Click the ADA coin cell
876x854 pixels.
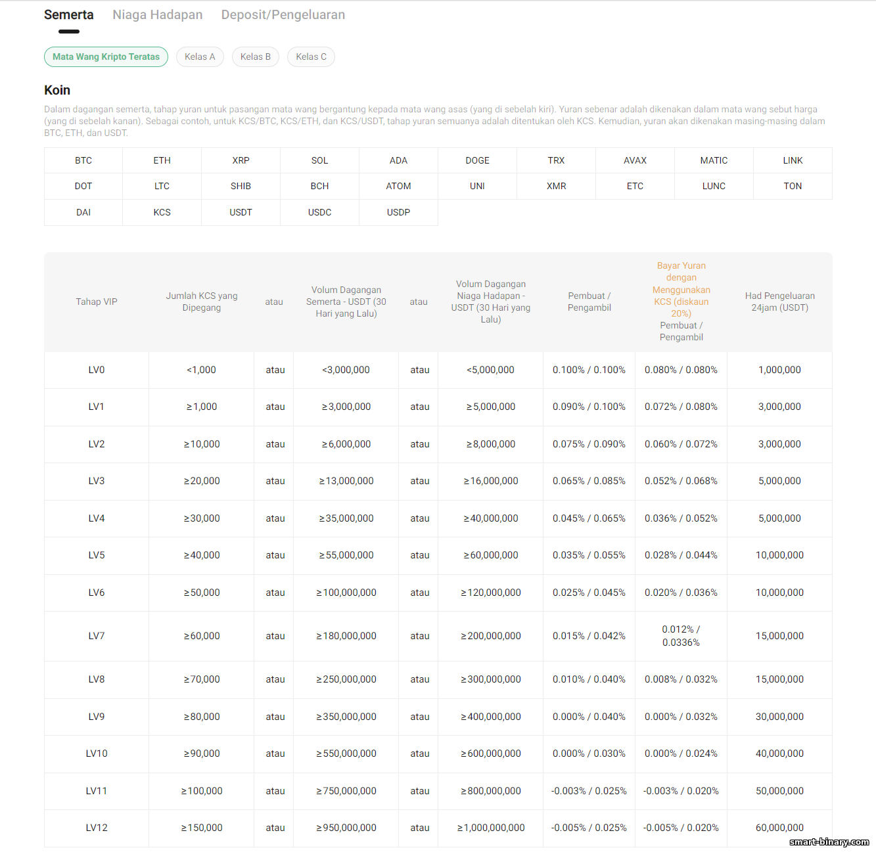coord(399,160)
